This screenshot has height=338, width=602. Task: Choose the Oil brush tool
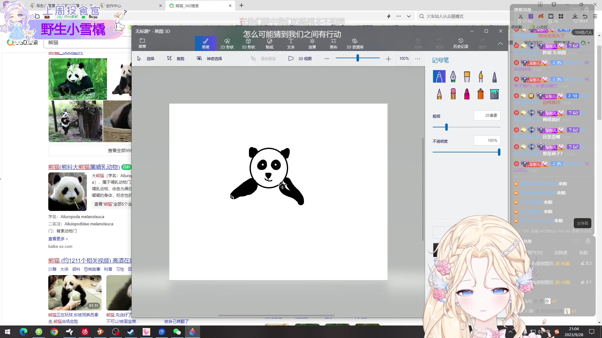click(467, 76)
